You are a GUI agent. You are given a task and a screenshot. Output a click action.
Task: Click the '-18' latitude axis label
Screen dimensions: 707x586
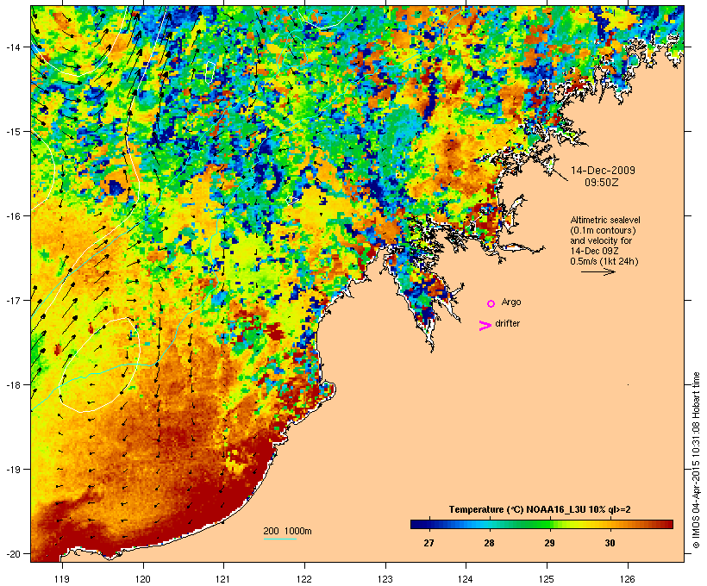click(x=13, y=385)
